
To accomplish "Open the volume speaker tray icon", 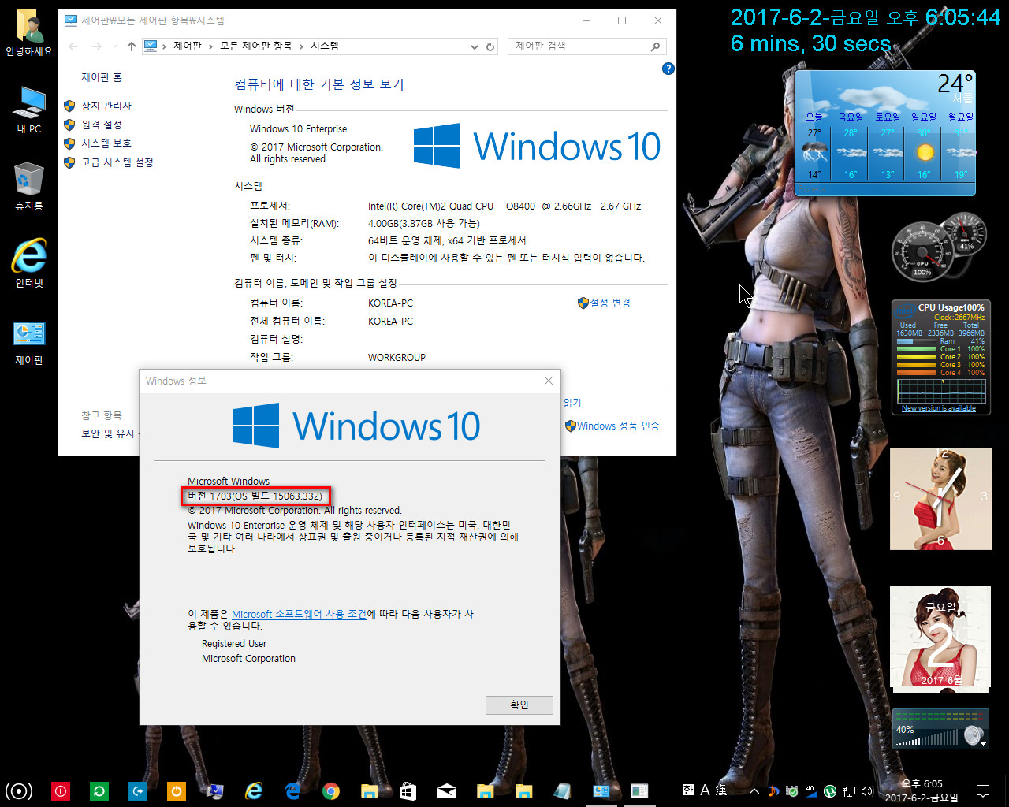I will click(x=867, y=791).
